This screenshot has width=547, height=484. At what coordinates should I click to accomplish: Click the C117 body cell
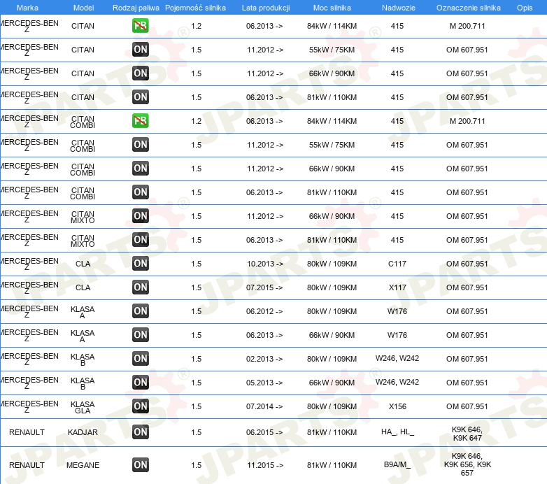(397, 264)
